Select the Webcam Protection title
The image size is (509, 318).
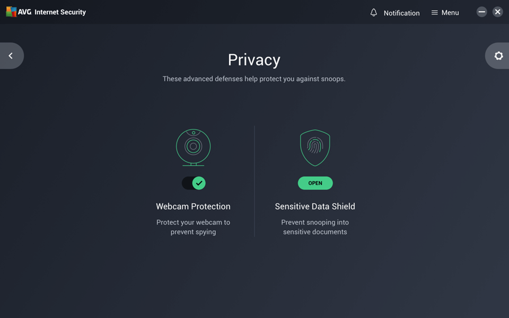tap(193, 206)
